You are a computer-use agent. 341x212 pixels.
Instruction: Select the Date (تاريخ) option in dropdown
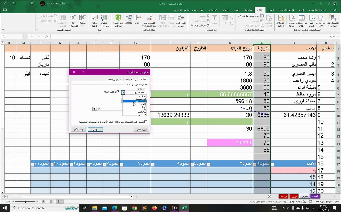[135, 107]
